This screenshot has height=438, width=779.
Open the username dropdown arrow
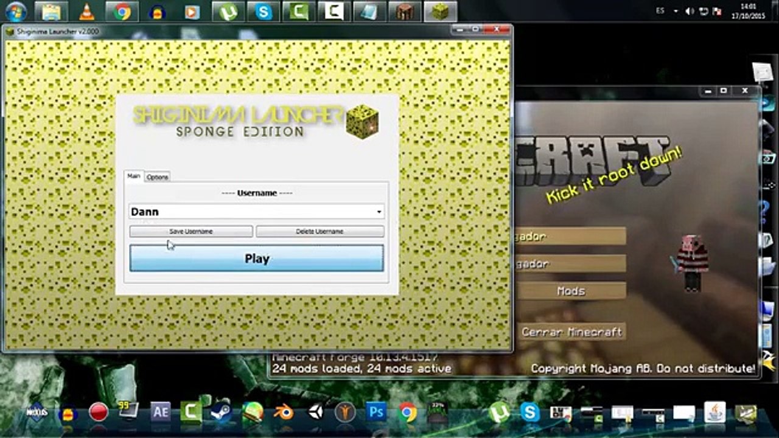point(379,212)
